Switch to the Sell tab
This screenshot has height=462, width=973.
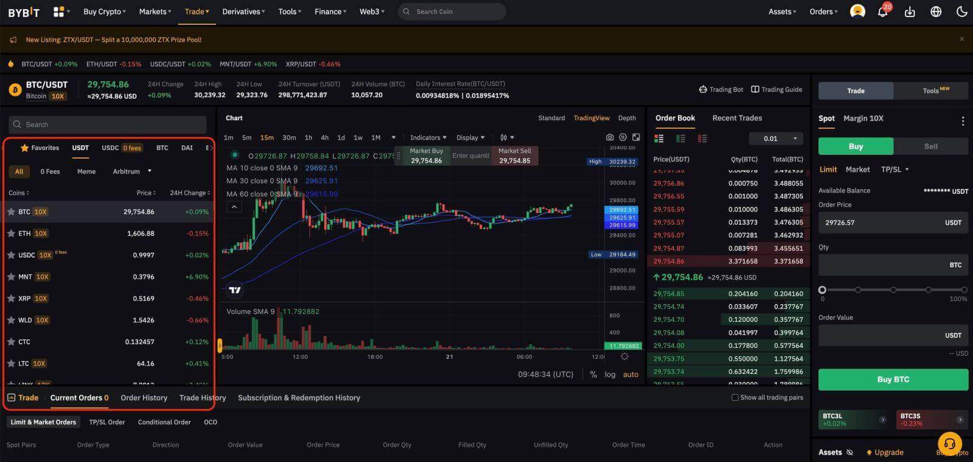click(930, 146)
